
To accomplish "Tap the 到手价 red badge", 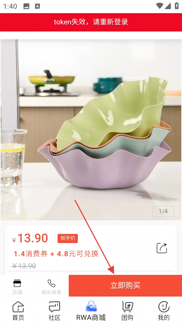I will (68, 238).
